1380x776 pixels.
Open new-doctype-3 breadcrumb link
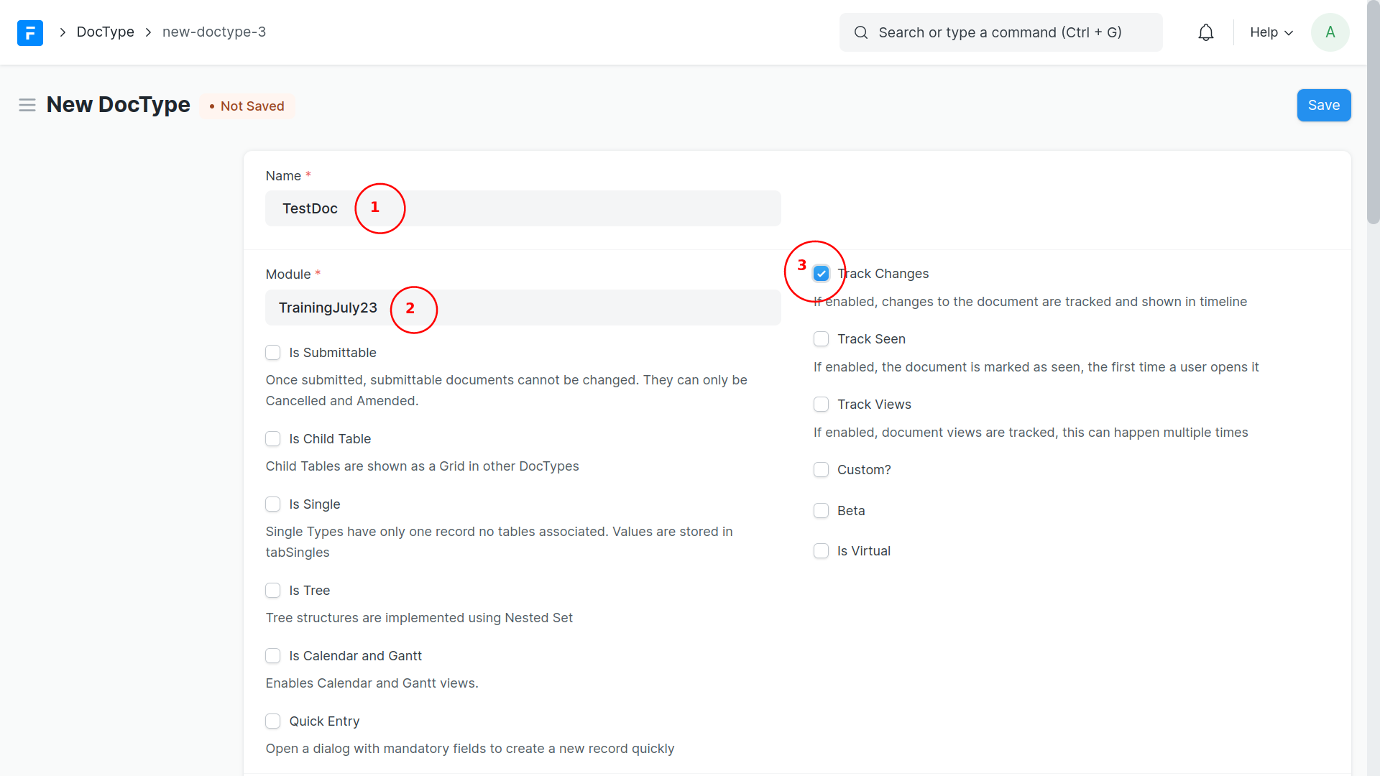tap(213, 32)
